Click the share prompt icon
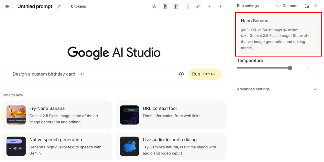Viewport: 324px width, 162px height. [x=187, y=6]
